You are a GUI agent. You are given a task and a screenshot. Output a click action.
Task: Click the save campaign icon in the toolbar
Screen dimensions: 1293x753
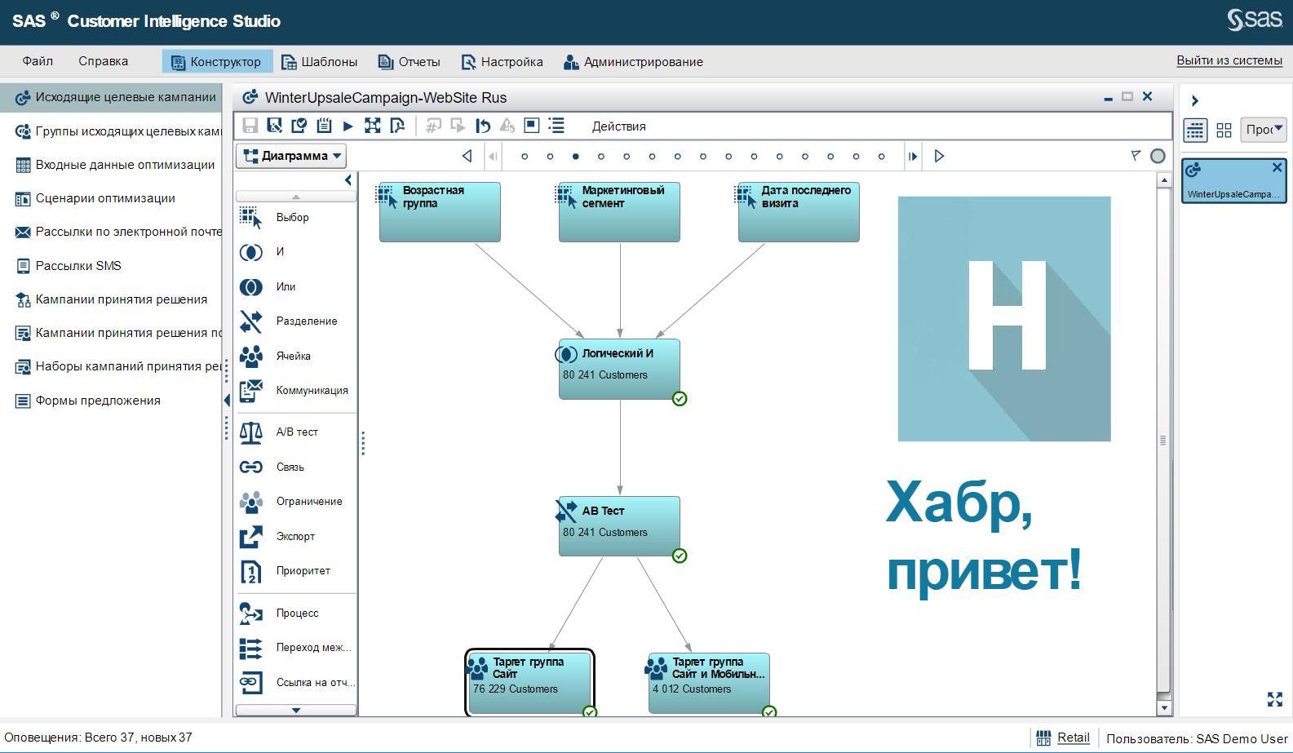tap(250, 126)
